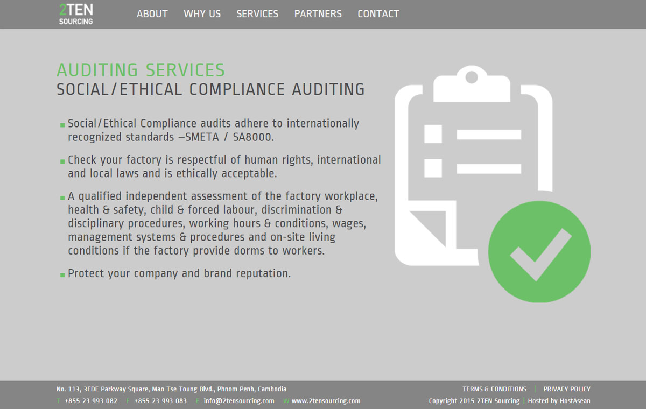The width and height of the screenshot is (646, 409).
Task: Select CONTACT in the top navigation
Action: click(378, 14)
